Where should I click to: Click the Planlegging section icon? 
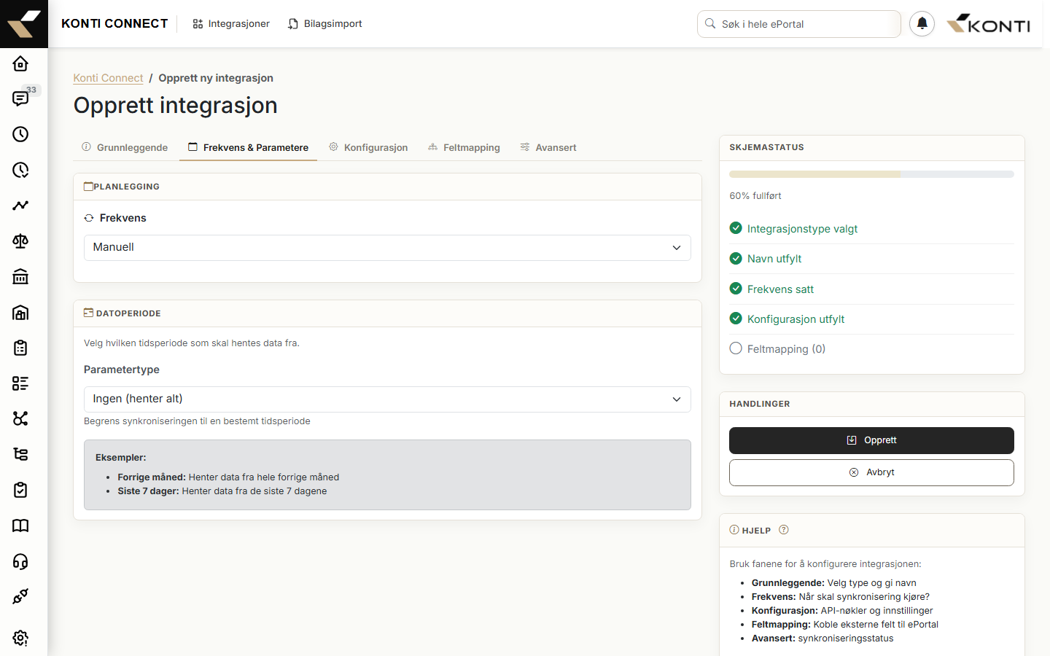(88, 187)
